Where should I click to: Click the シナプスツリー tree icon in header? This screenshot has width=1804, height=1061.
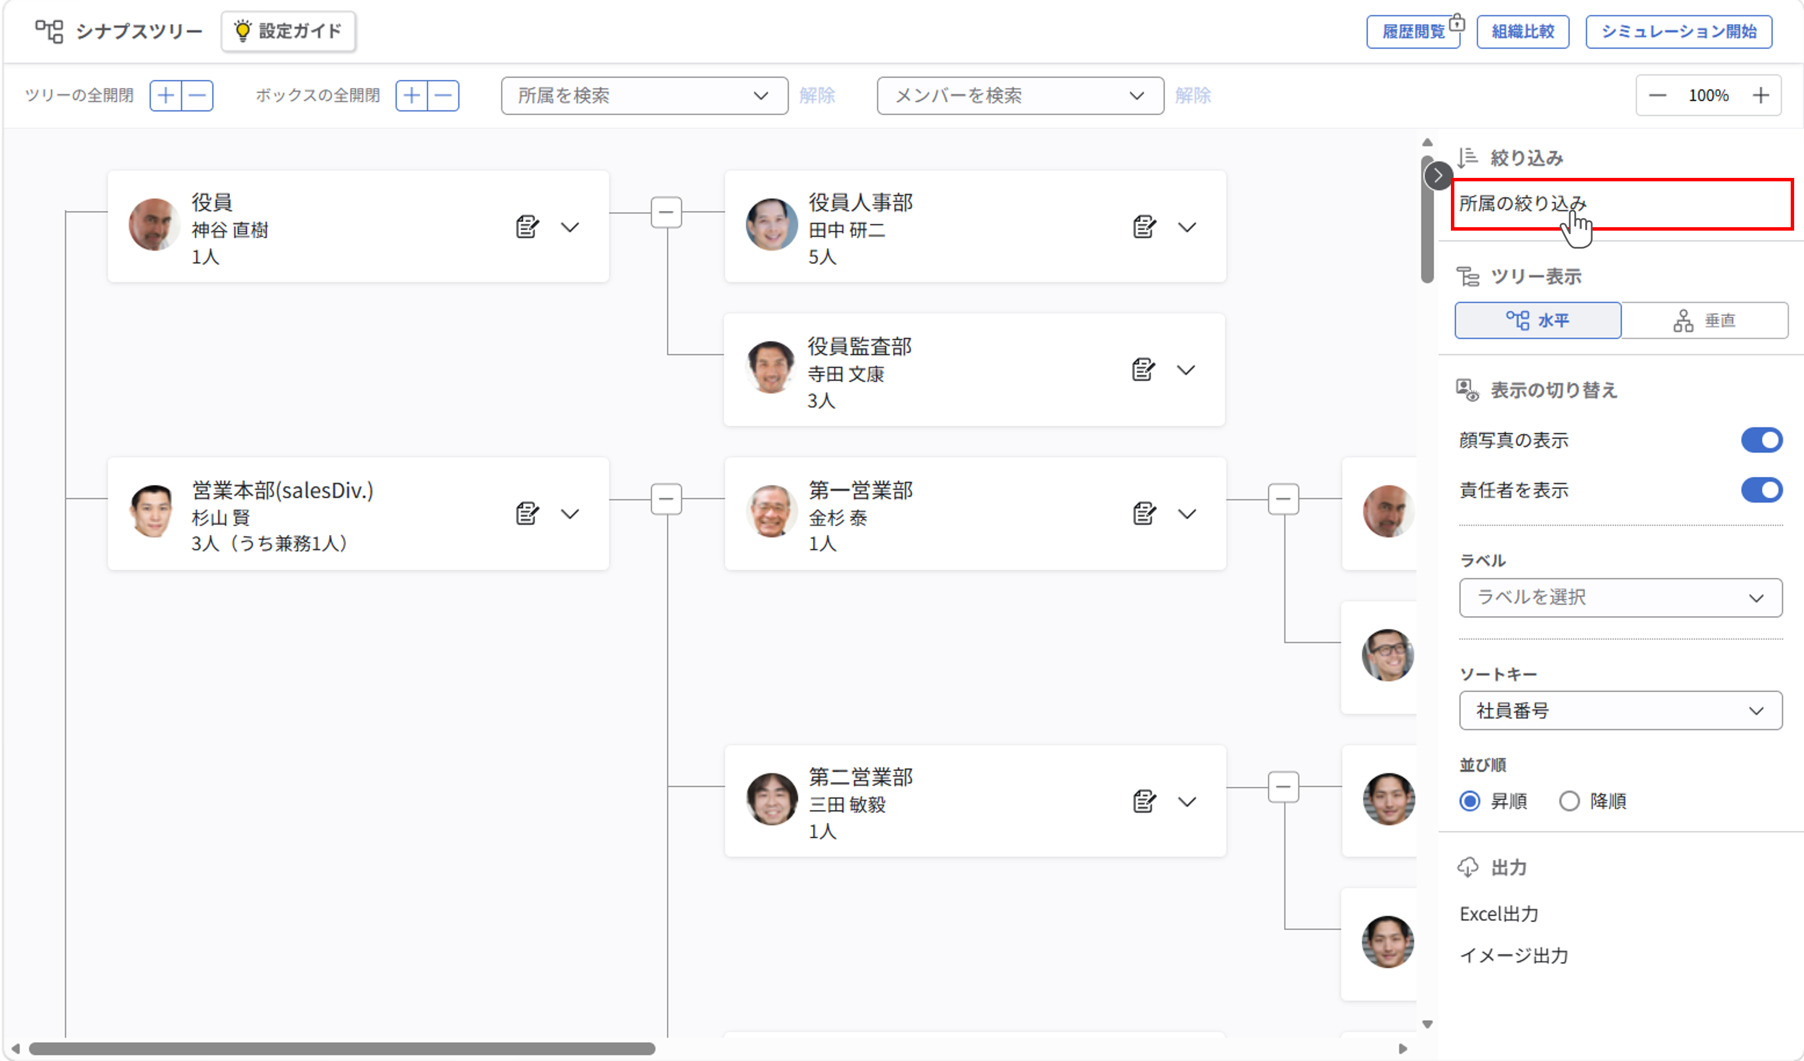tap(49, 31)
